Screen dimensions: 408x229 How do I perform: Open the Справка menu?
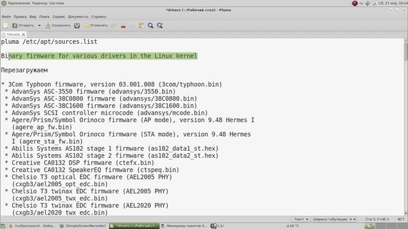[99, 17]
